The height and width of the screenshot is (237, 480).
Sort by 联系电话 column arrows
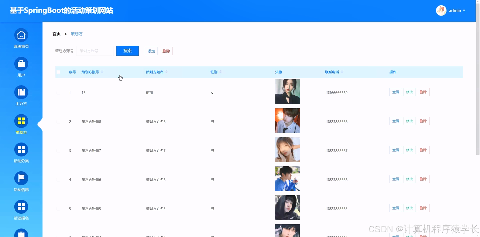coord(342,72)
